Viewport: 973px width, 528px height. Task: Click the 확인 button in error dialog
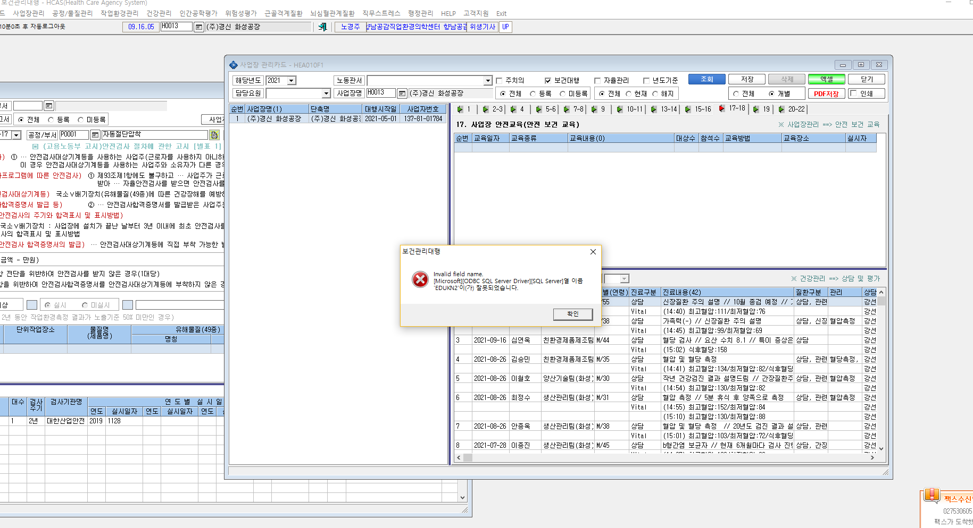coord(572,314)
